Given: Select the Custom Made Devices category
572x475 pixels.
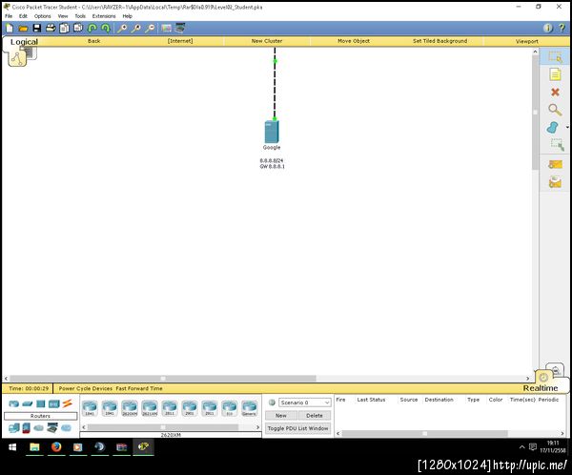Looking at the screenshot, I should coord(52,427).
